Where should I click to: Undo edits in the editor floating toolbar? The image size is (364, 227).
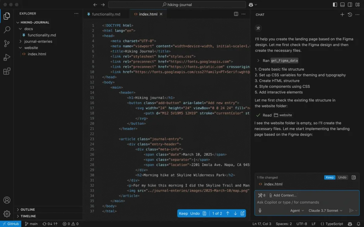tap(195, 214)
